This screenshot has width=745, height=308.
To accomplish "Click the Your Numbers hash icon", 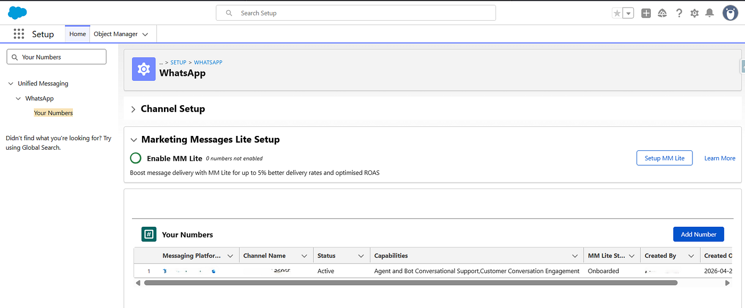I will coord(149,234).
